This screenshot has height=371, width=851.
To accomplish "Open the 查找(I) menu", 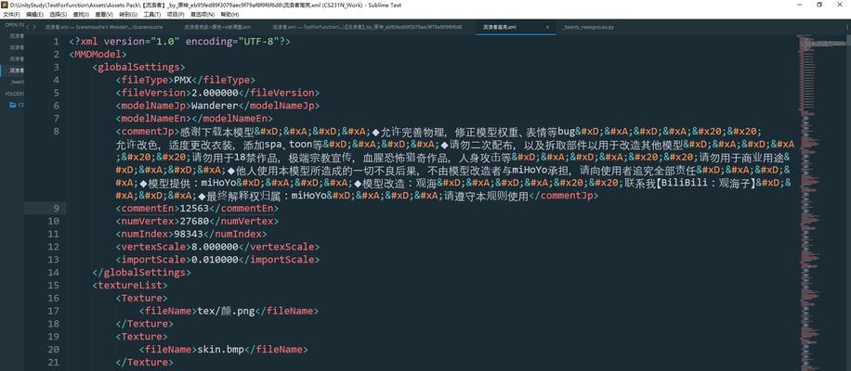I will (x=81, y=15).
